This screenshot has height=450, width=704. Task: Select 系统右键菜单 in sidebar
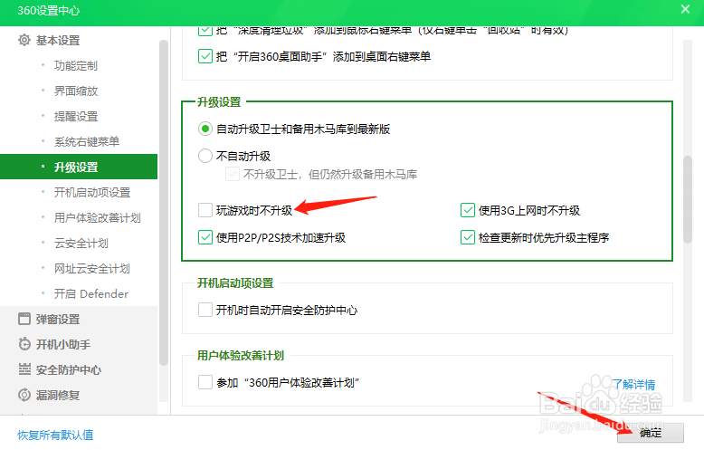87,141
